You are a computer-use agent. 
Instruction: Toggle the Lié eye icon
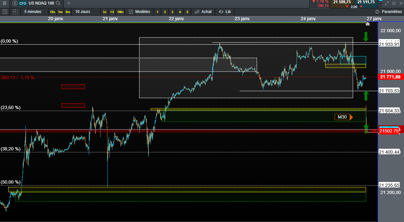(221, 12)
